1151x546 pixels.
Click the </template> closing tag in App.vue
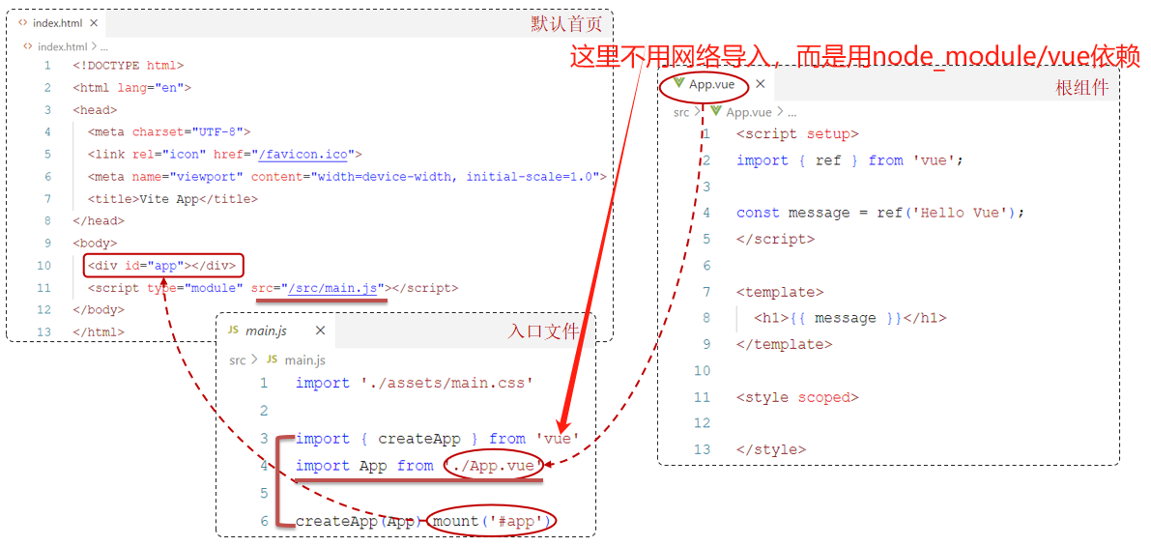(784, 344)
